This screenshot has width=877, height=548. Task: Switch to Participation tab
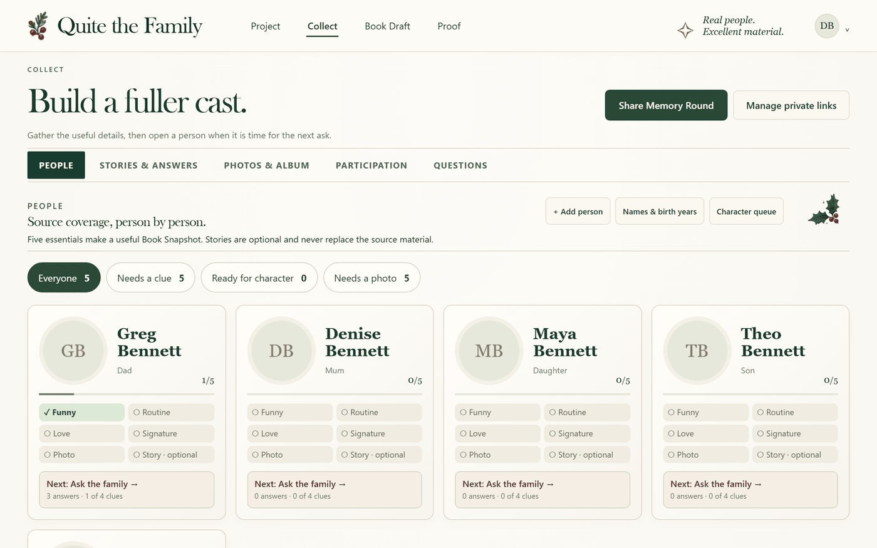click(x=371, y=165)
